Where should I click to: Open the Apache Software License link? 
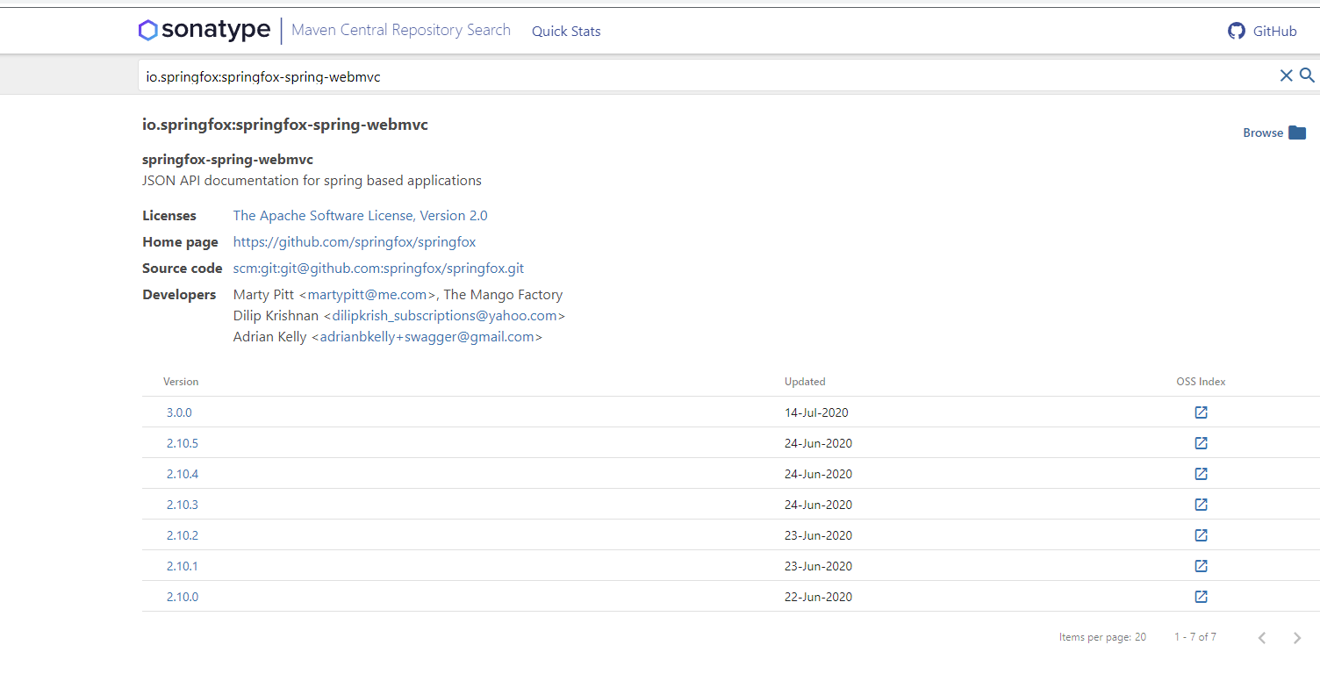click(x=360, y=215)
